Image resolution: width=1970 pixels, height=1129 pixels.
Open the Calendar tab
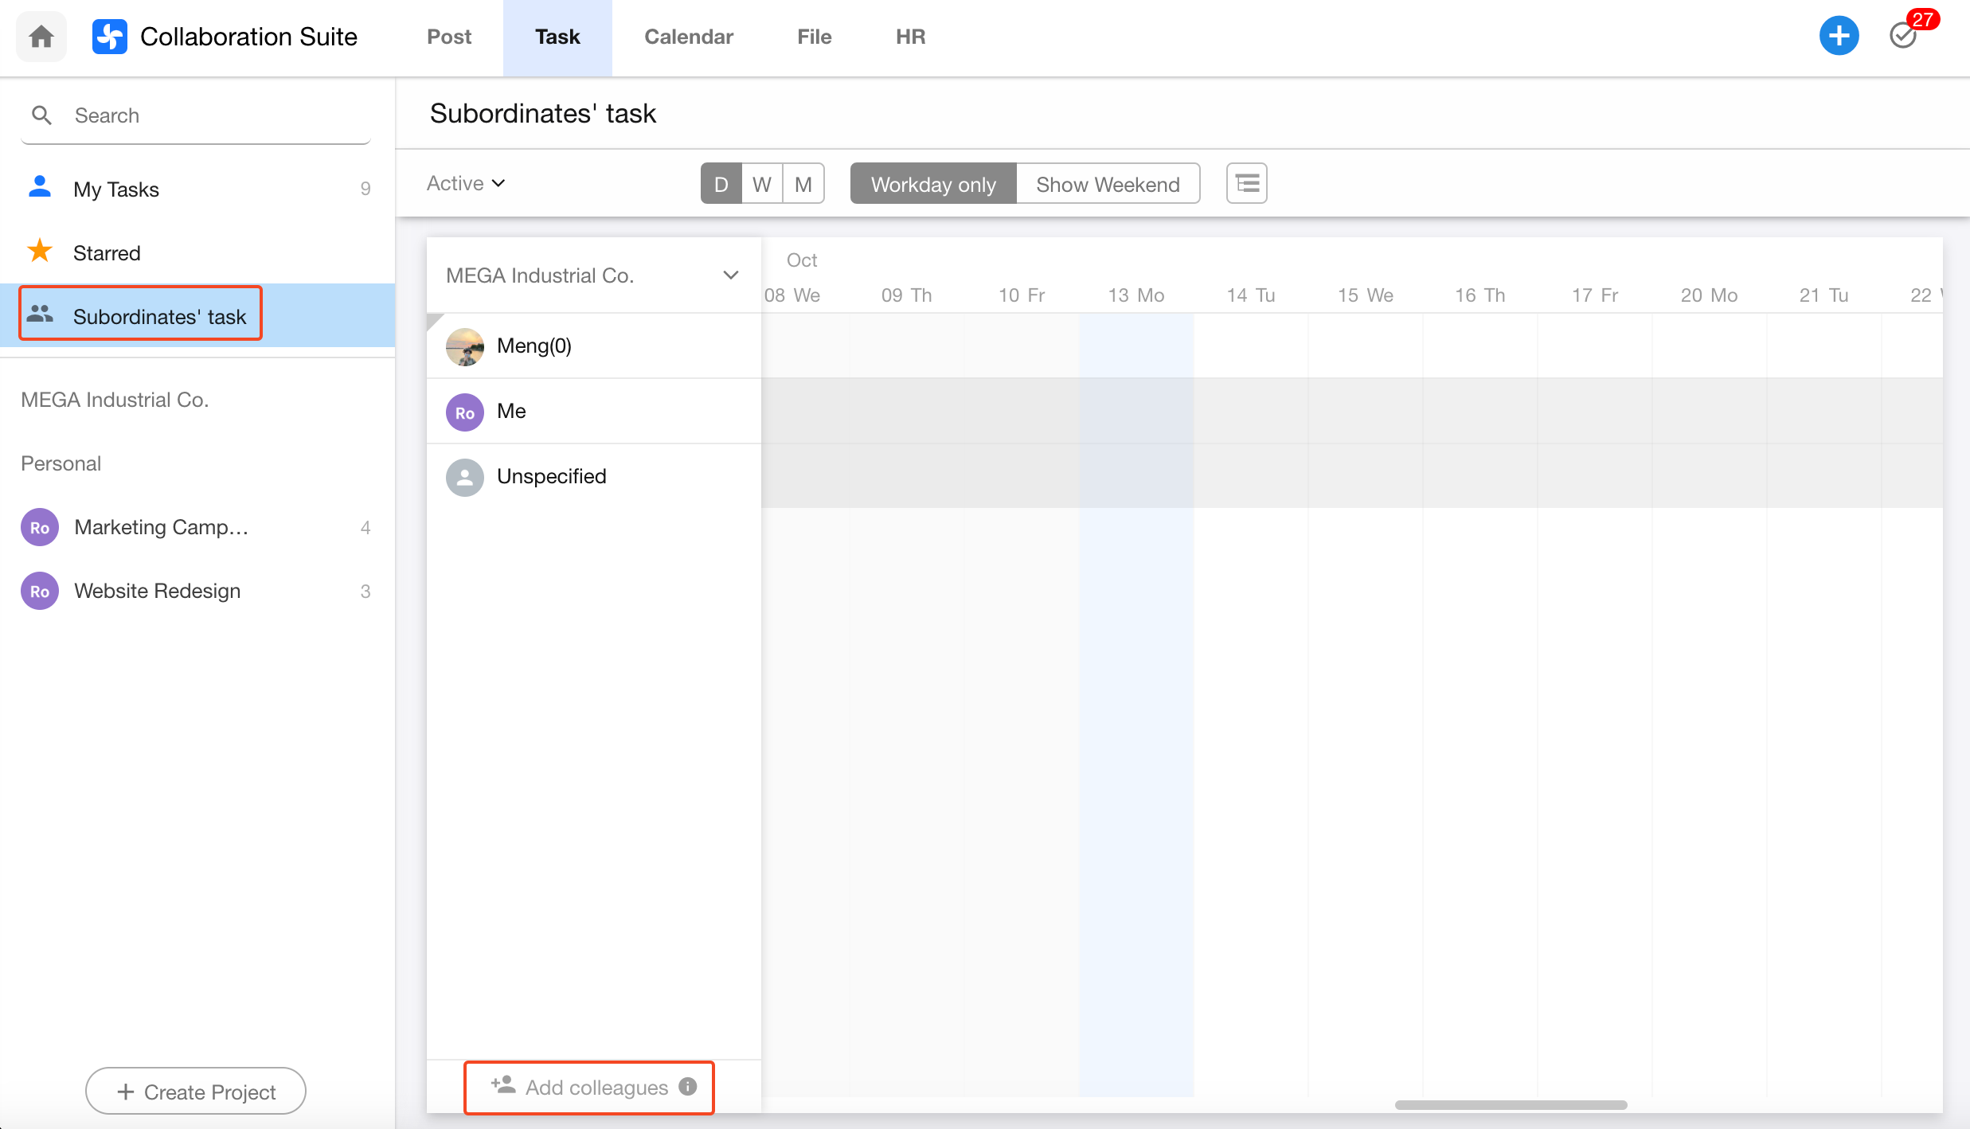point(688,37)
